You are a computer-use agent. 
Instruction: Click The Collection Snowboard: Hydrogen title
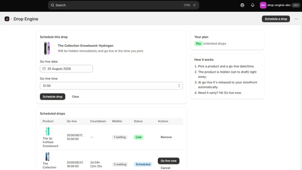(x=86, y=46)
